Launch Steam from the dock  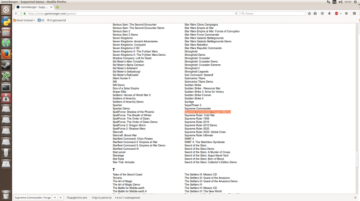pyautogui.click(x=6, y=65)
